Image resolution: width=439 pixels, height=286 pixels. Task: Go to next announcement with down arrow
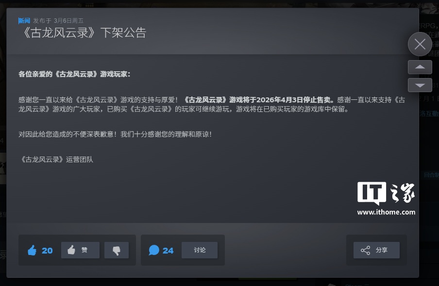pos(420,85)
